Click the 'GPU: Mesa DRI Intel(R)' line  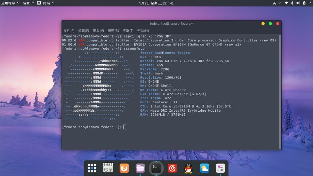click(x=180, y=110)
